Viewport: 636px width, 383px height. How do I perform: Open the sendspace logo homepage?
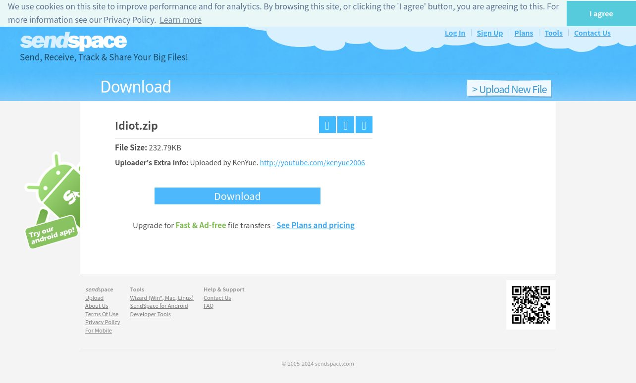[73, 42]
